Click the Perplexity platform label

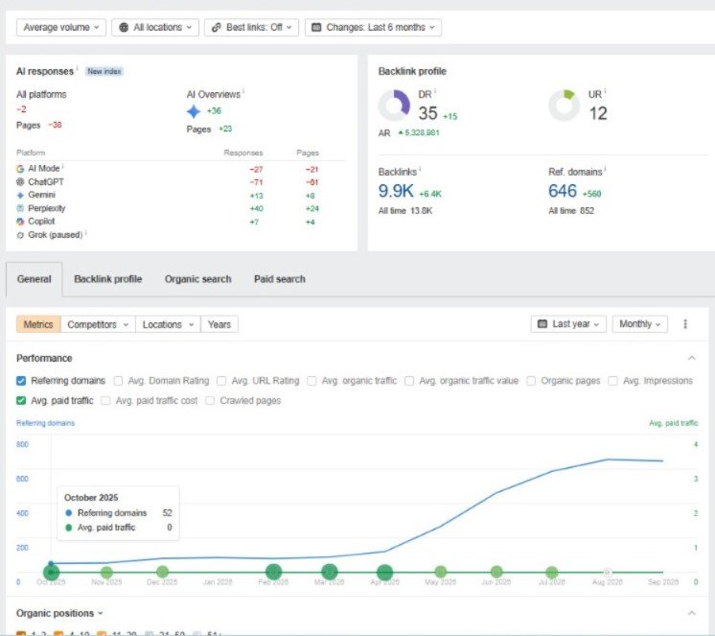click(x=47, y=208)
